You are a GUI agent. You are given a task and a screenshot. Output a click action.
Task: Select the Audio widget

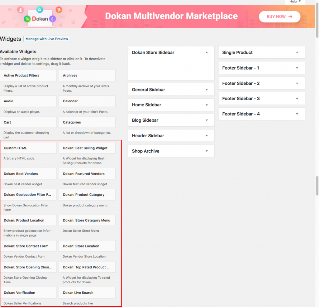pos(28,101)
